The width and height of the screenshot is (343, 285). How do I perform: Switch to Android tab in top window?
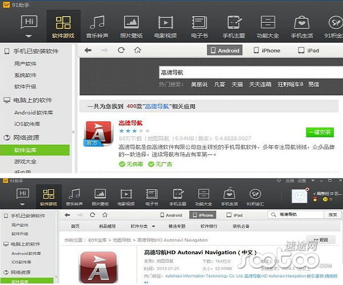pos(225,50)
